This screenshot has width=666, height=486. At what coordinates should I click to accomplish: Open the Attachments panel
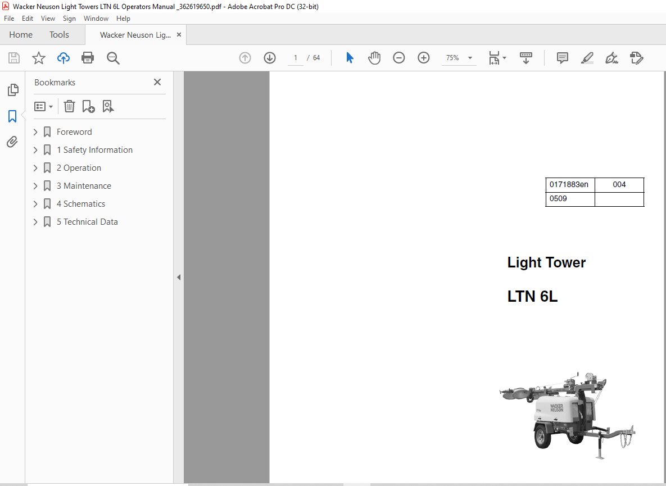click(12, 142)
